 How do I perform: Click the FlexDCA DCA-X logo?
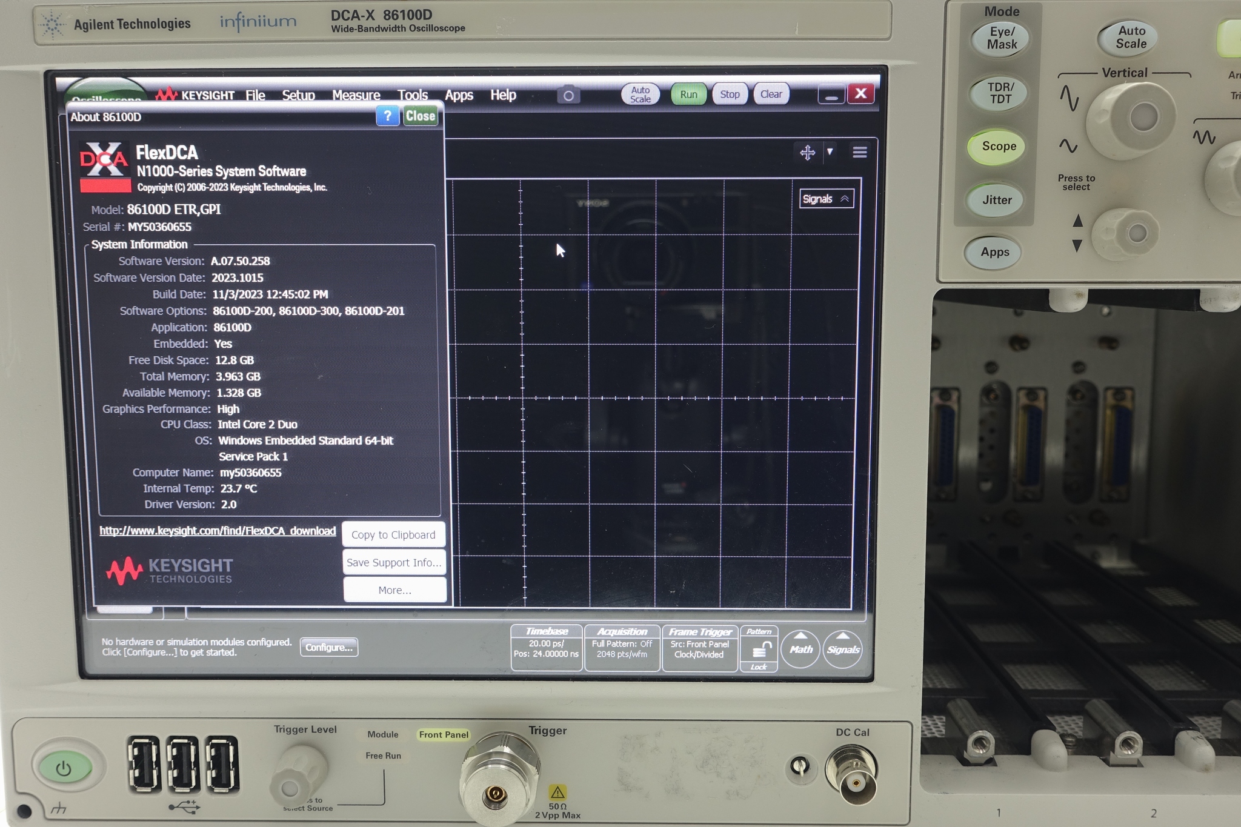click(105, 167)
